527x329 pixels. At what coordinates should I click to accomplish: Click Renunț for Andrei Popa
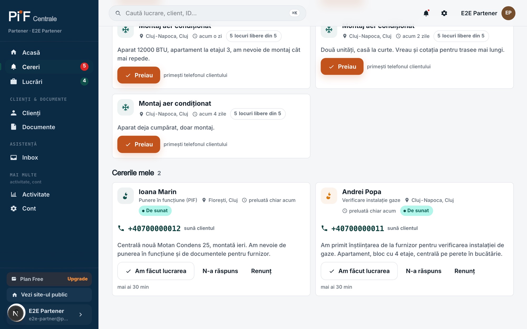(x=465, y=271)
